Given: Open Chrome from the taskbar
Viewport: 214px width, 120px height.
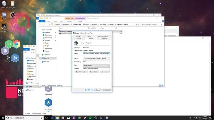Looking at the screenshot, I should coord(79,118).
